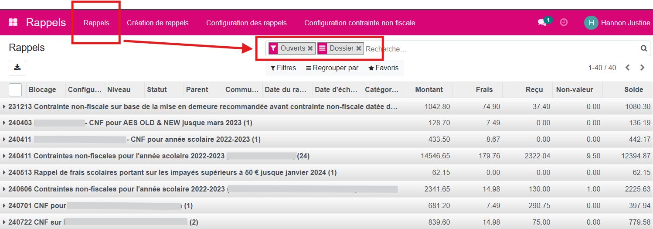Sort by the Configu… column header
Viewport: 653px width, 229px height.
click(x=85, y=90)
